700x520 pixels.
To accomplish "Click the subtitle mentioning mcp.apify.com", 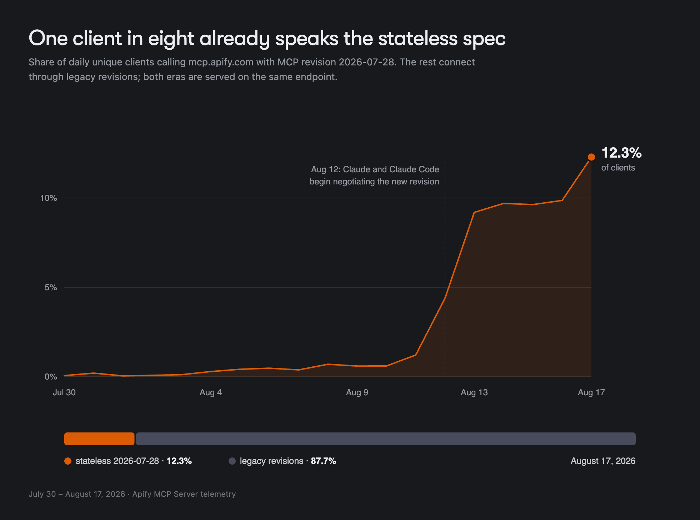I will click(x=252, y=69).
